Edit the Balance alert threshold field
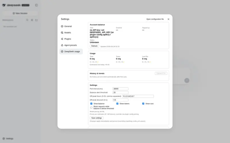230x143 pixels. pyautogui.click(x=120, y=92)
